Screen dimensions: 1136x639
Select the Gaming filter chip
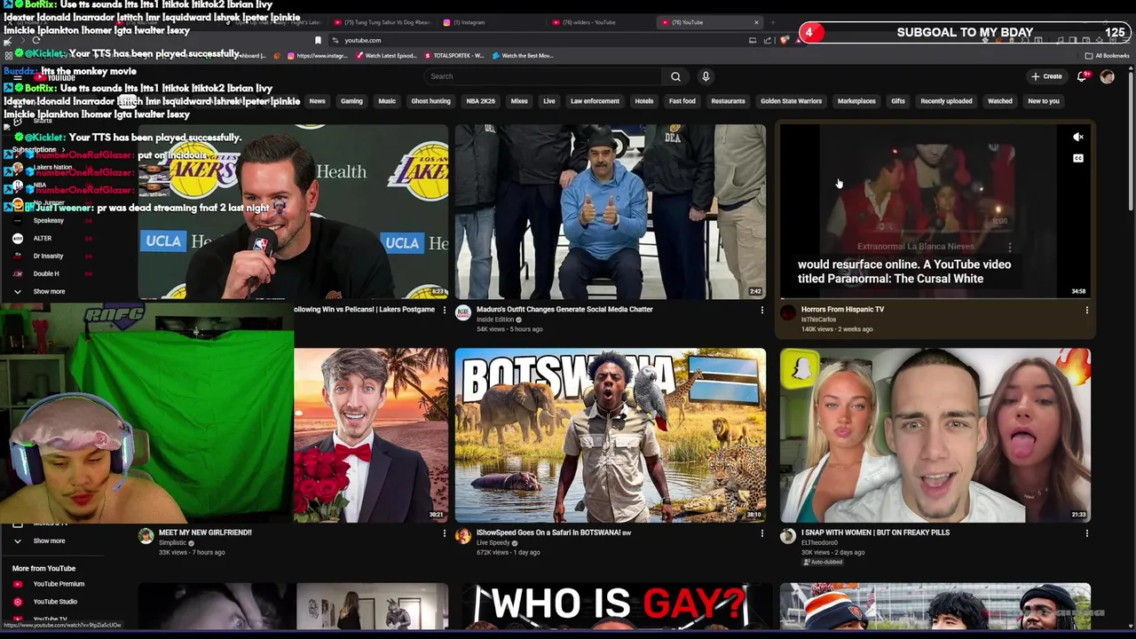351,101
